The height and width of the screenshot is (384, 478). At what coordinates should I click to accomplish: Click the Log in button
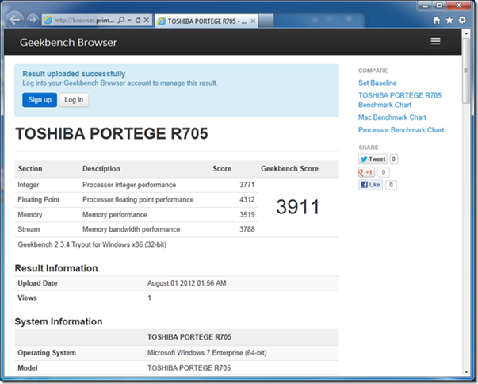[x=74, y=100]
